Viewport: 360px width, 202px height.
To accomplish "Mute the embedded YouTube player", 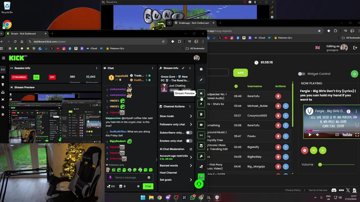I will [318, 135].
